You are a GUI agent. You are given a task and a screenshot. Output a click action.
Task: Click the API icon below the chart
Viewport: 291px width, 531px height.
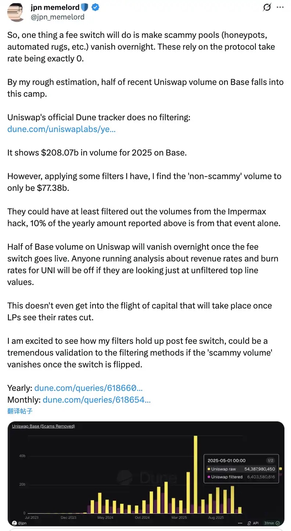pos(254,523)
